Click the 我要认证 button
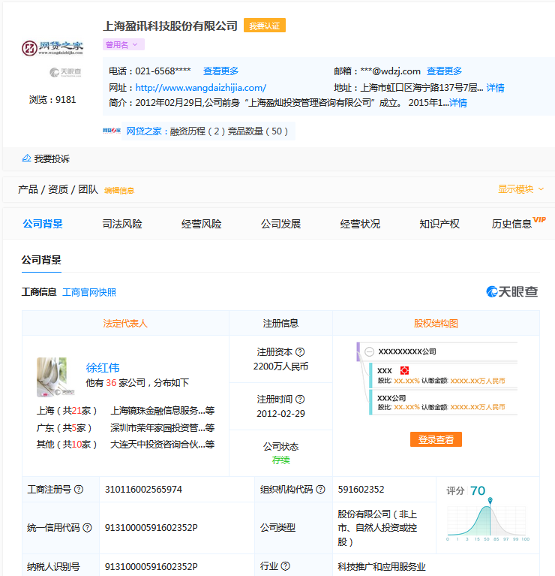This screenshot has width=555, height=576. (265, 26)
